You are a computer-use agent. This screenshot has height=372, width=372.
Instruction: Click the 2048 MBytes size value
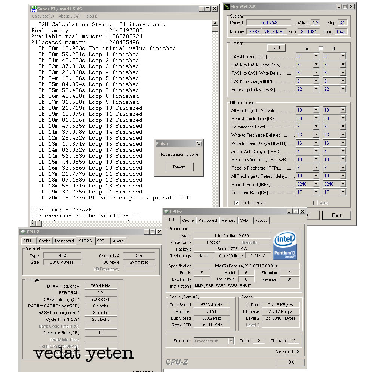[x=62, y=262]
